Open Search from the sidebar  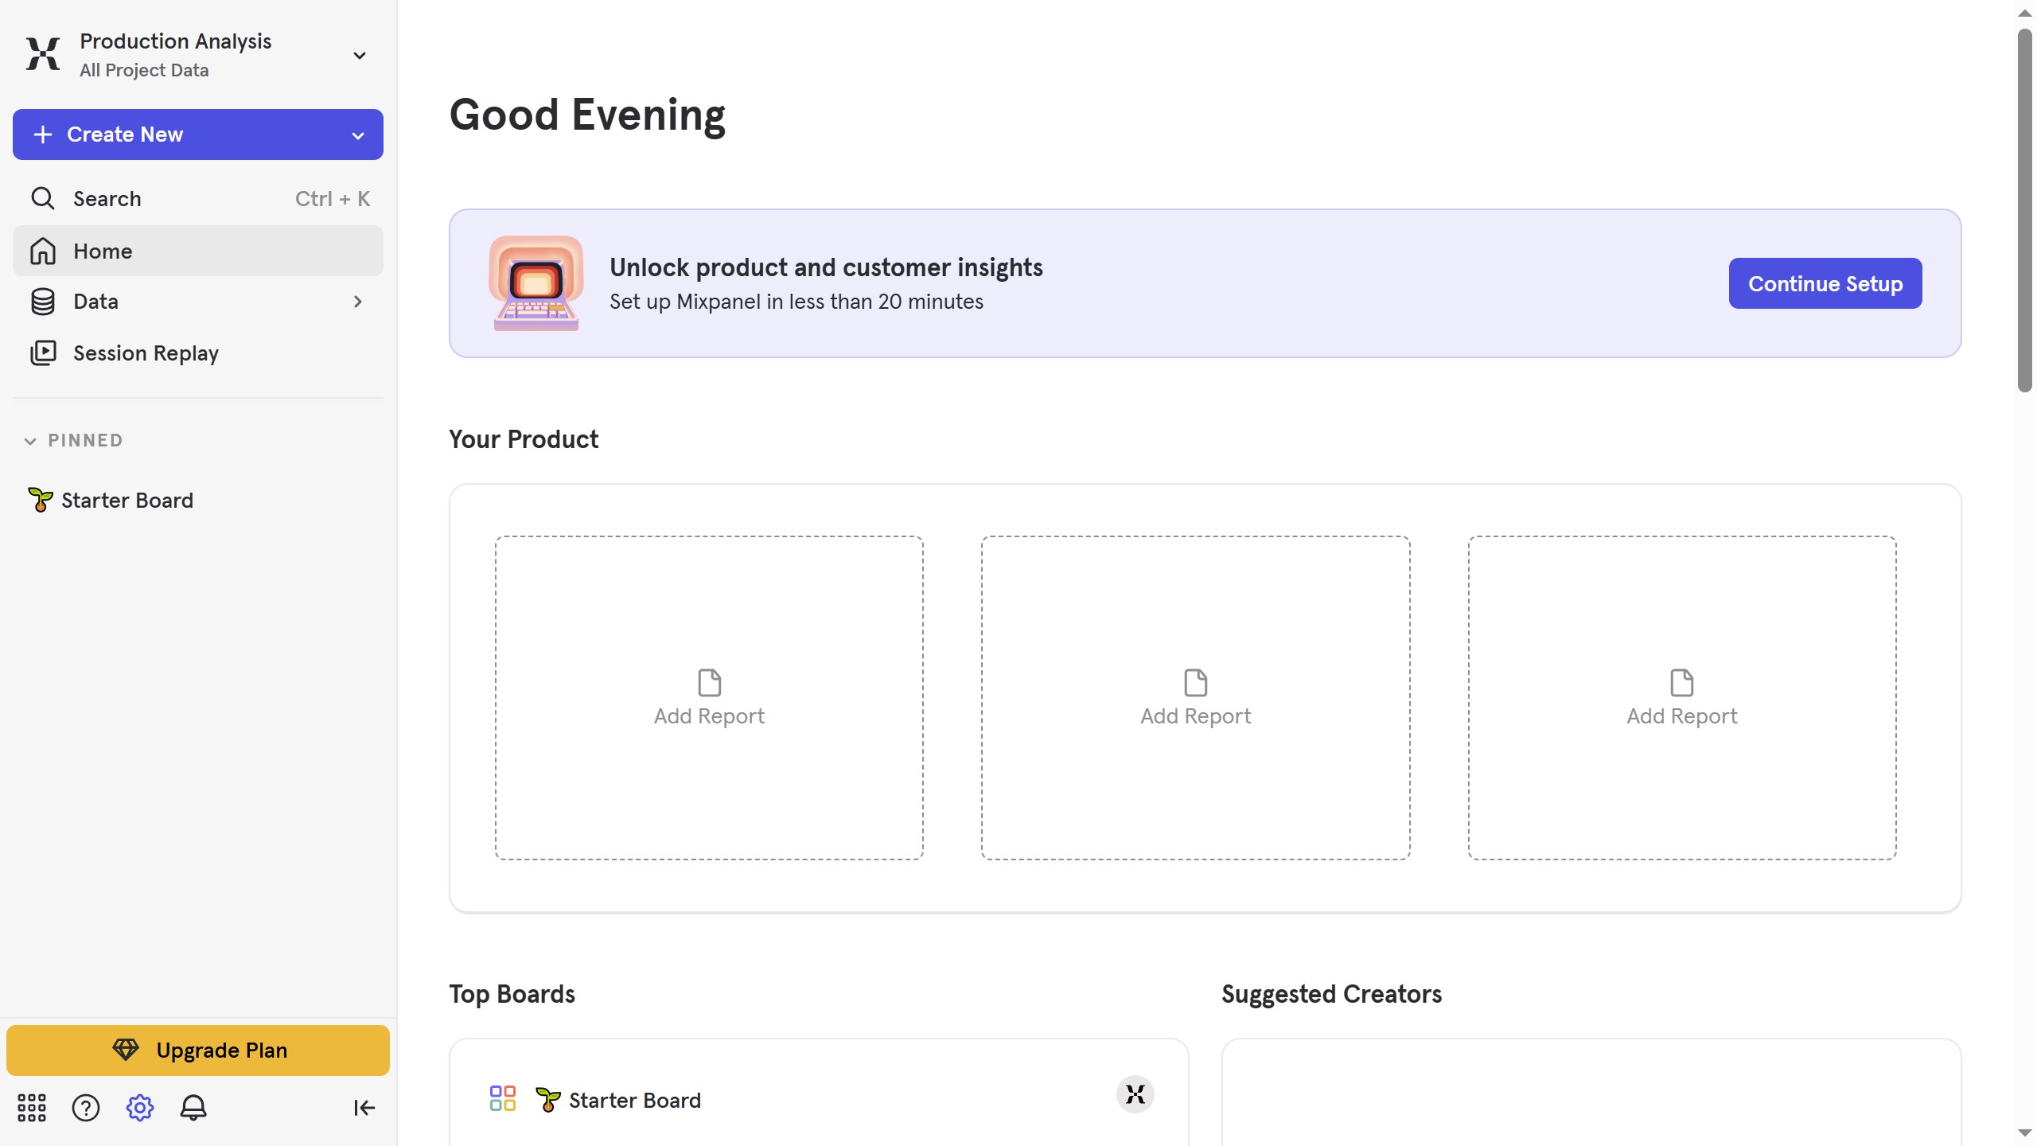[x=198, y=198]
